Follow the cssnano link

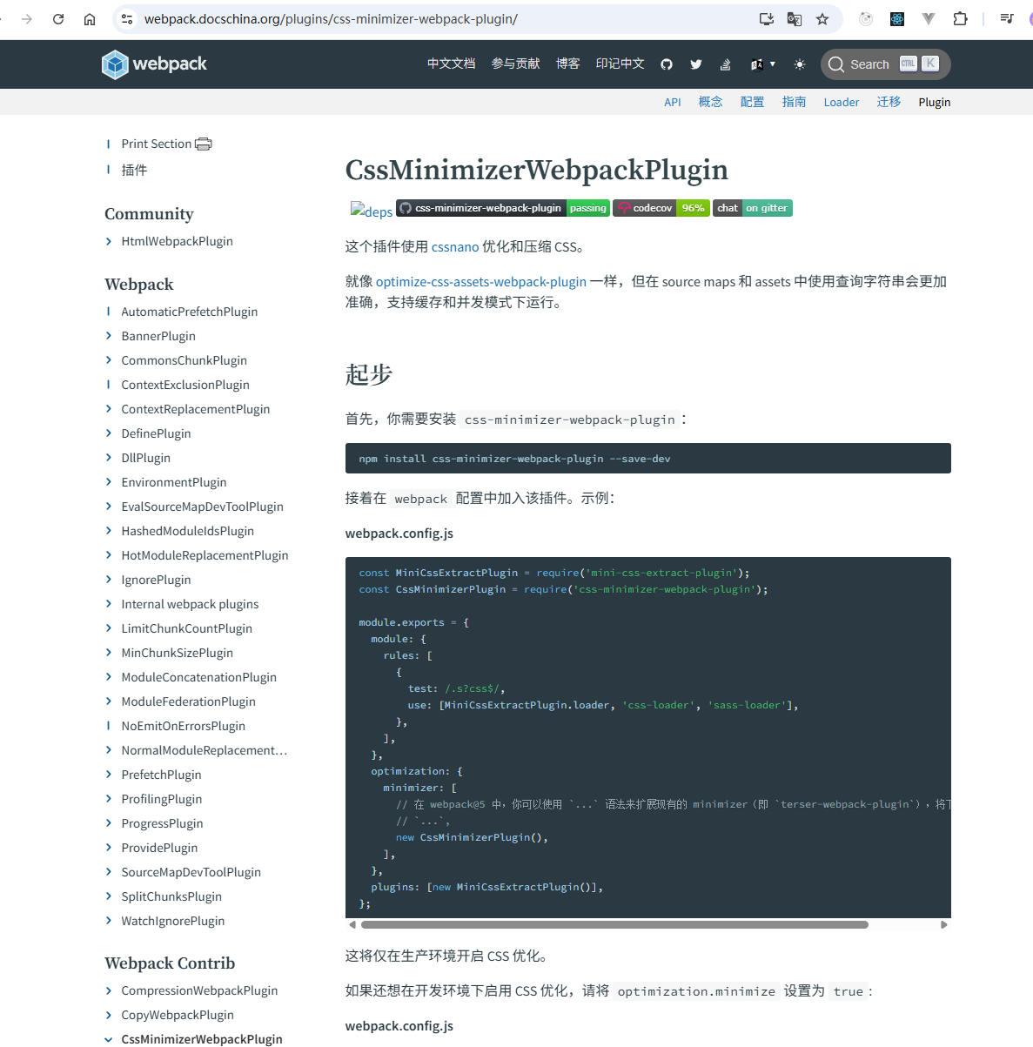455,247
